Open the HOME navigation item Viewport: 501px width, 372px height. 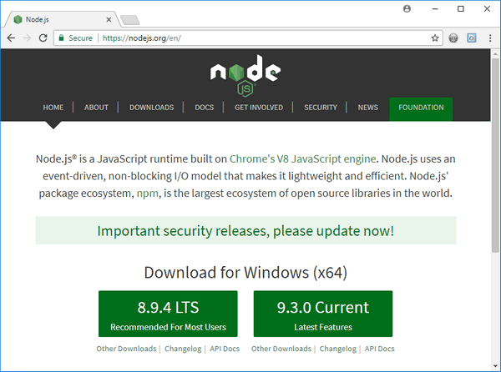53,108
